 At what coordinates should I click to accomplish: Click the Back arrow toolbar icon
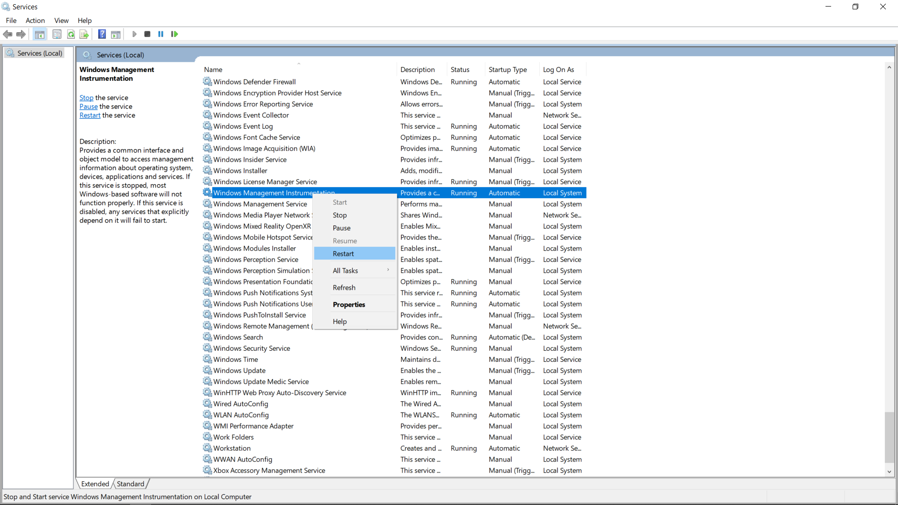tap(7, 34)
